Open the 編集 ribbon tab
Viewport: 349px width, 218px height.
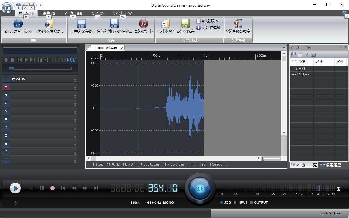(49, 13)
